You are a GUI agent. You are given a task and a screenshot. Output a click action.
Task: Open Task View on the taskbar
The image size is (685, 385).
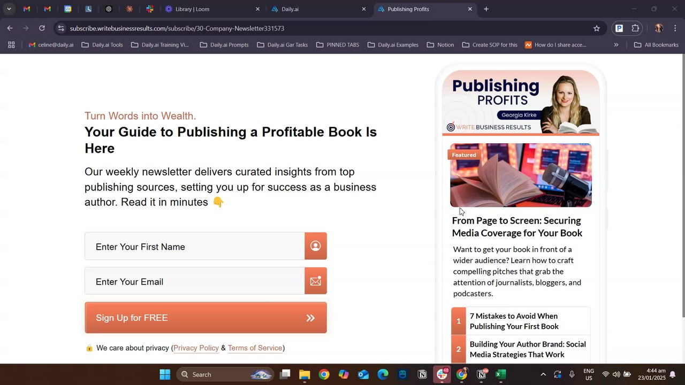coord(285,374)
